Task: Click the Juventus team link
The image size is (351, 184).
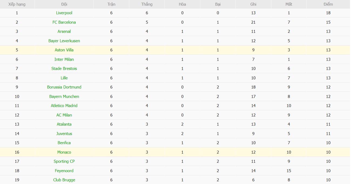Action: coord(64,134)
